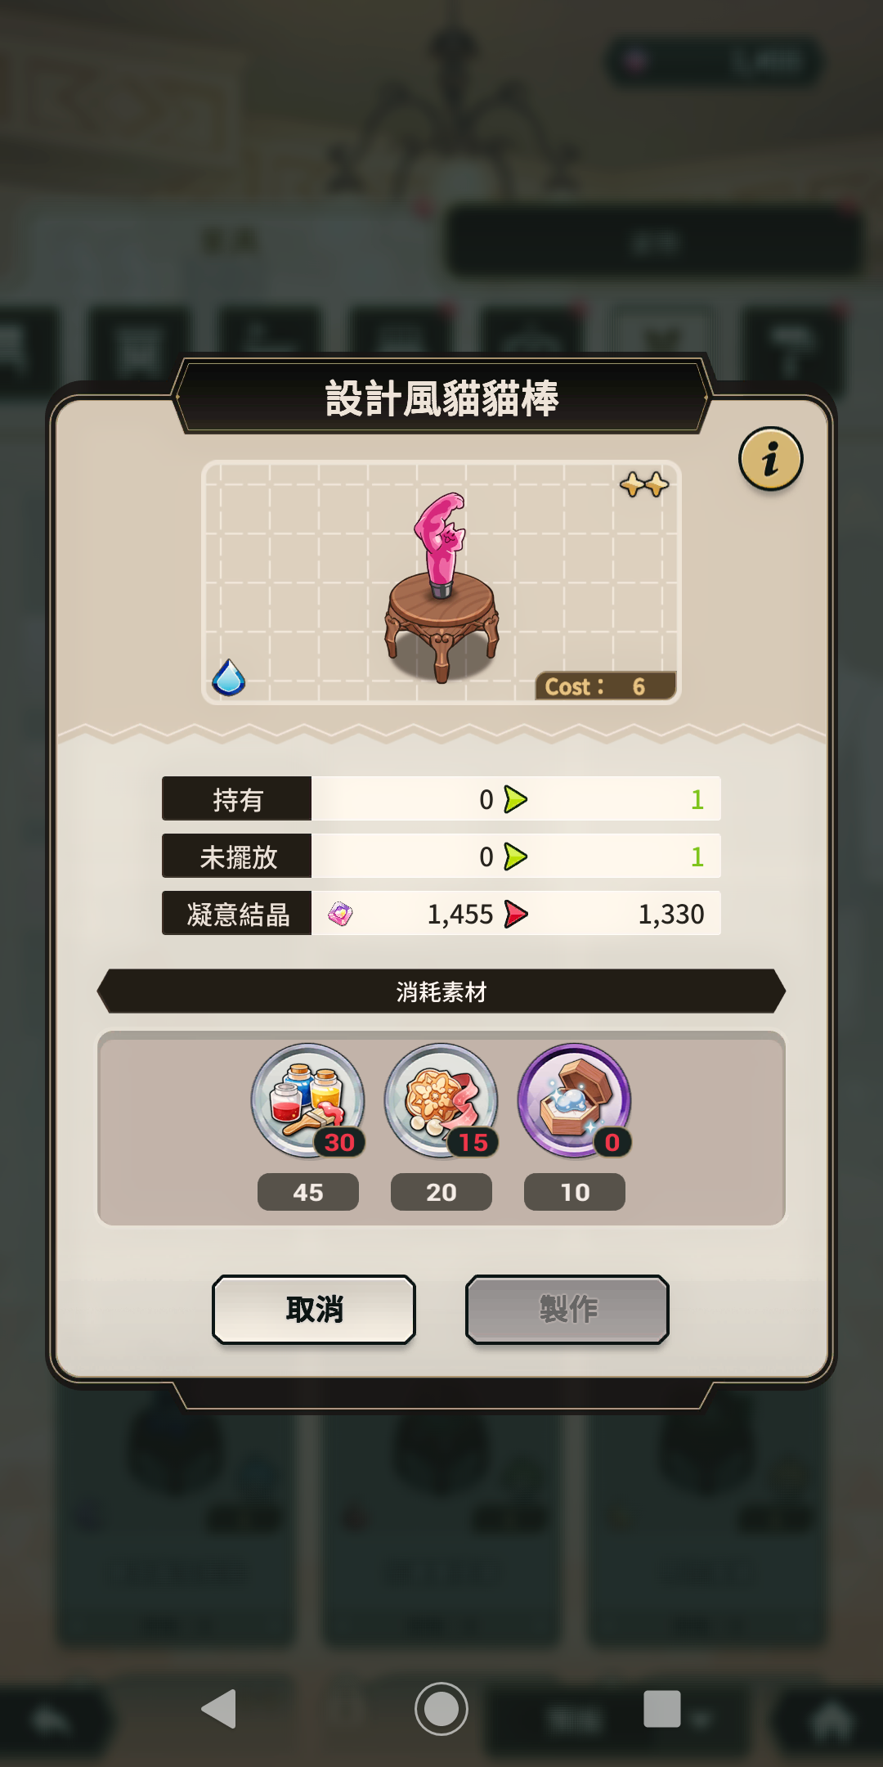The image size is (883, 1767).
Task: Tap the two-star rarity icon
Action: tap(644, 484)
